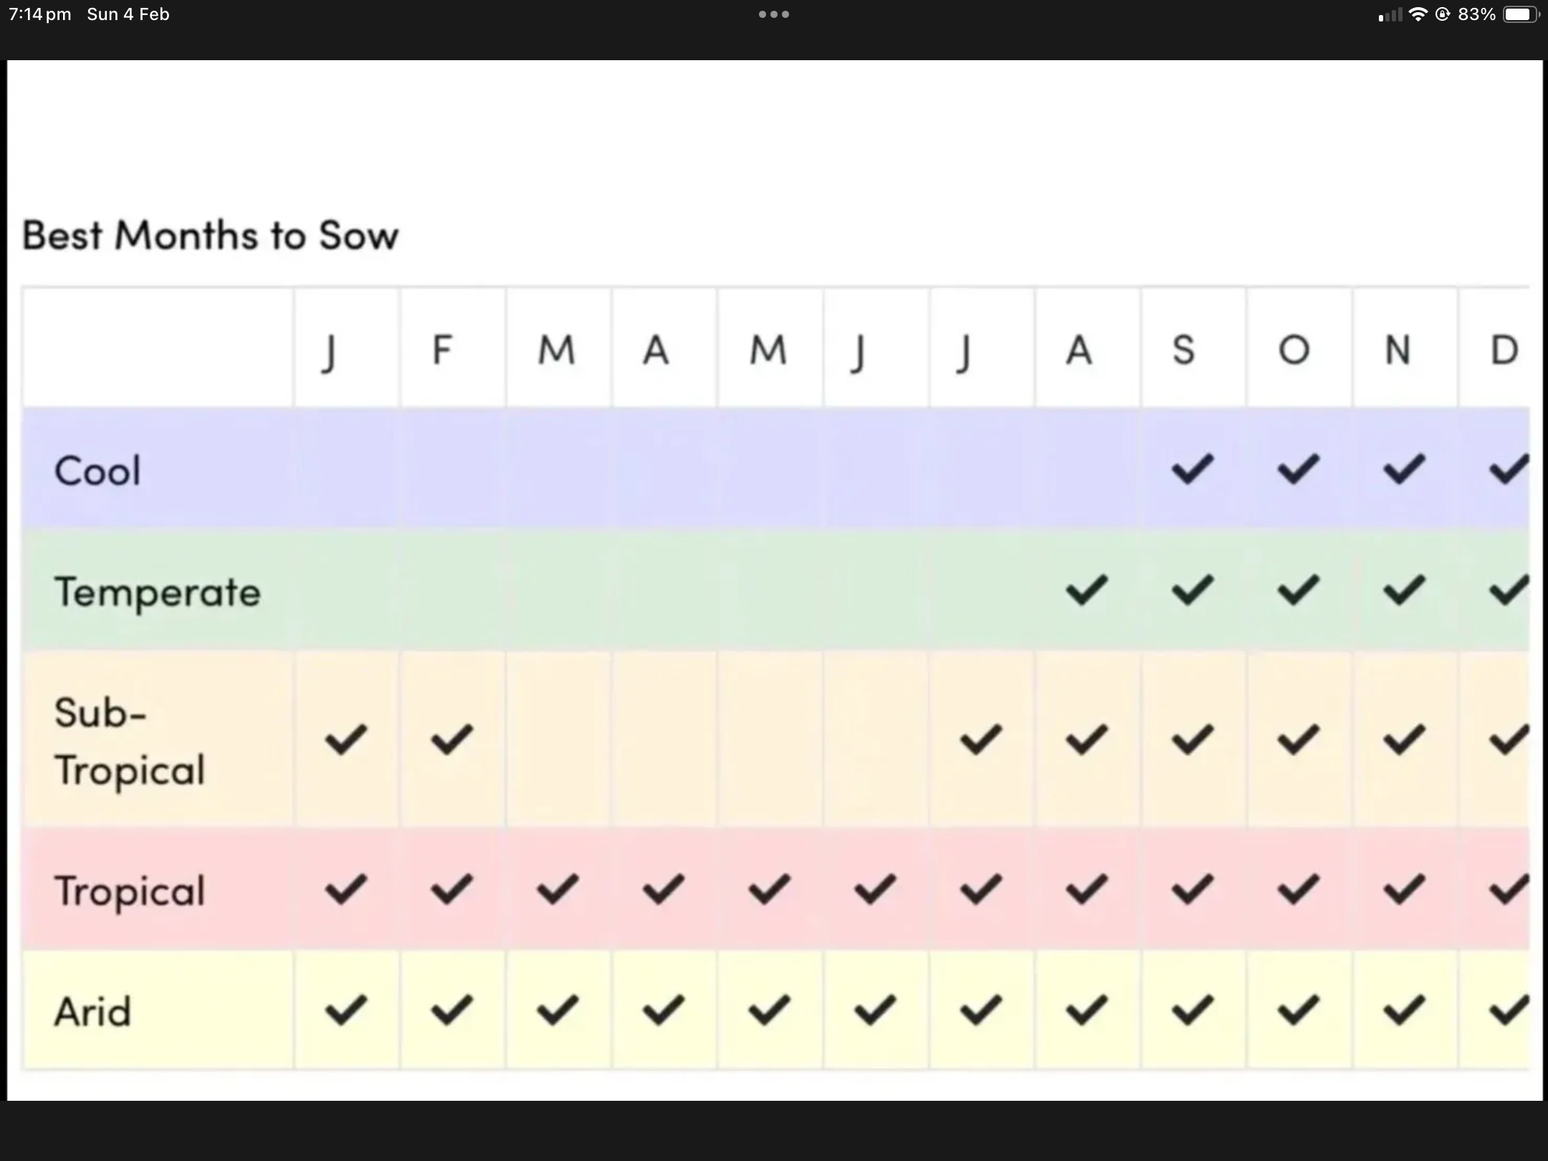Tap the 'Tropical' climate row label
This screenshot has height=1161, width=1548.
(130, 892)
